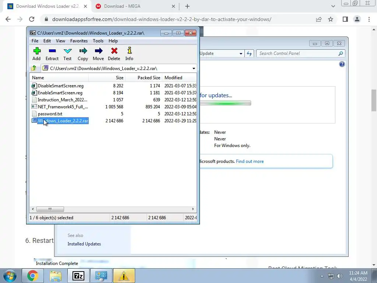Open the Windows Start button

10,276
